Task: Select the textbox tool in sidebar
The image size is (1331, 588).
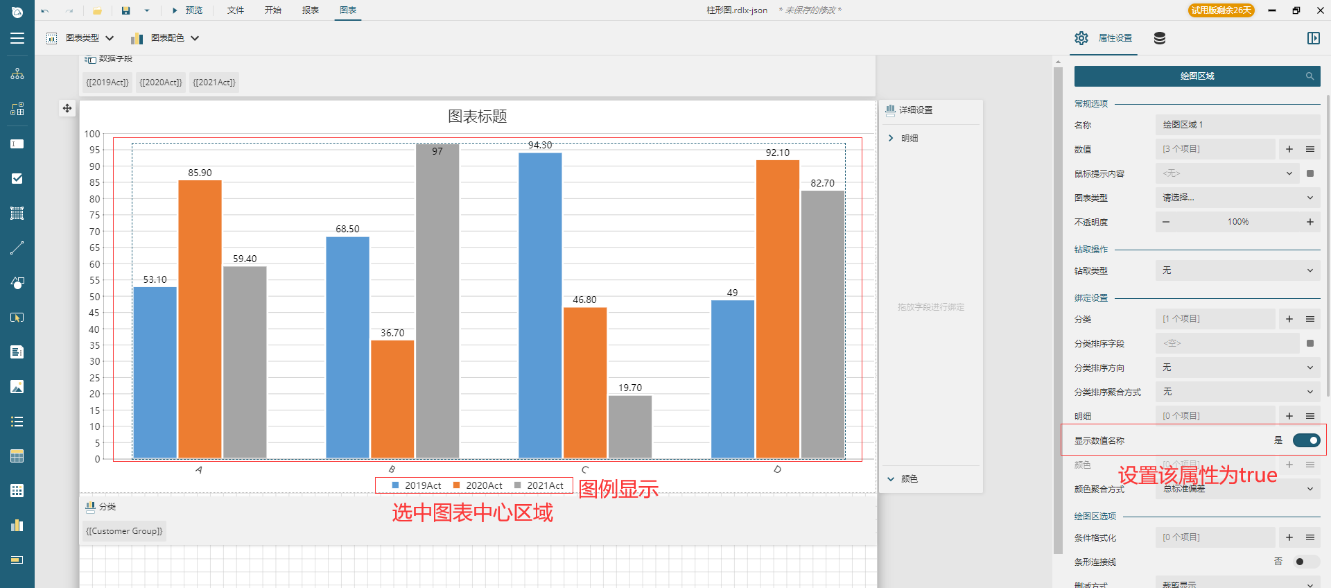Action: click(17, 144)
